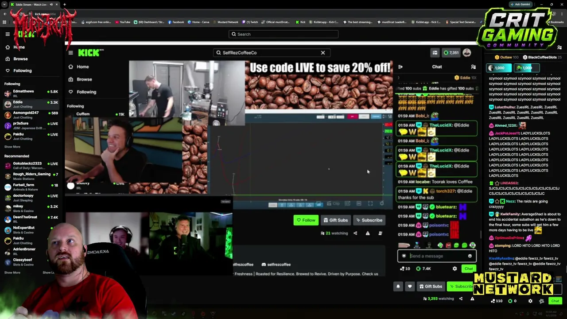Open the inner stream's hamburger menu
Image resolution: width=567 pixels, height=319 pixels.
click(70, 53)
